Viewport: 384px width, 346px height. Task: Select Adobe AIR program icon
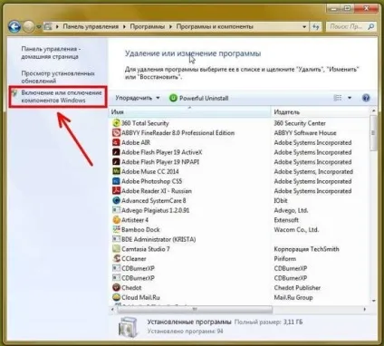click(x=116, y=142)
